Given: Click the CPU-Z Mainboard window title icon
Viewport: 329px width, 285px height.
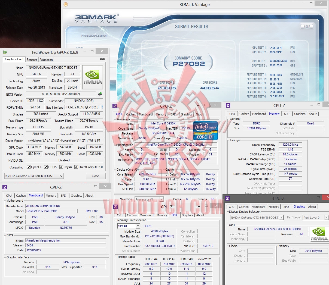Looking at the screenshot, I should 5,187.
